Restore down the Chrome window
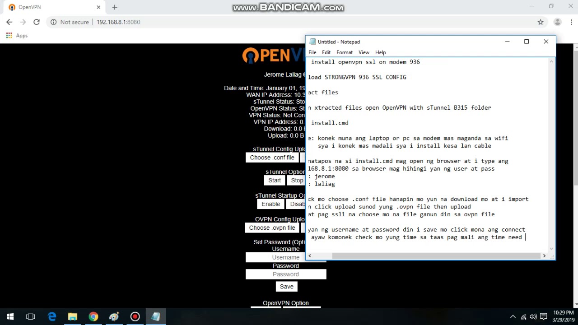578x325 pixels. pos(551,6)
